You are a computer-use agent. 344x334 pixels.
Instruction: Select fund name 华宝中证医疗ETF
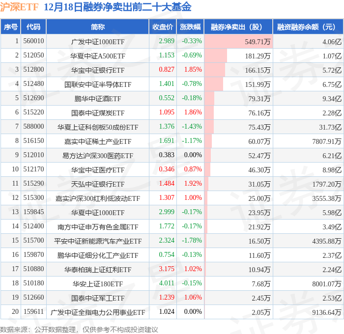(98, 170)
